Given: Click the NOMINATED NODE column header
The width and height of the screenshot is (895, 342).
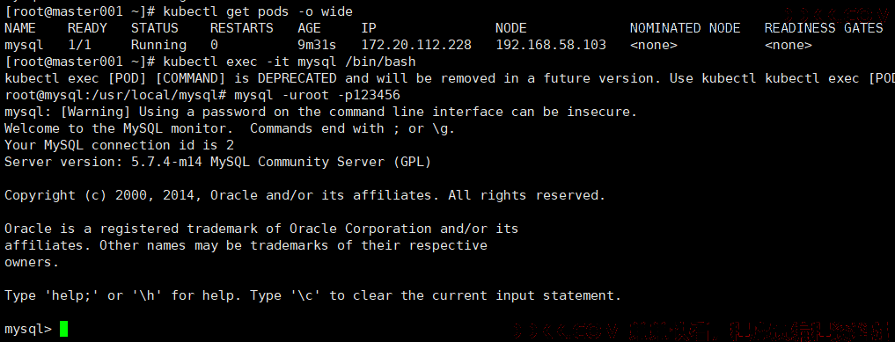Looking at the screenshot, I should click(x=685, y=28).
